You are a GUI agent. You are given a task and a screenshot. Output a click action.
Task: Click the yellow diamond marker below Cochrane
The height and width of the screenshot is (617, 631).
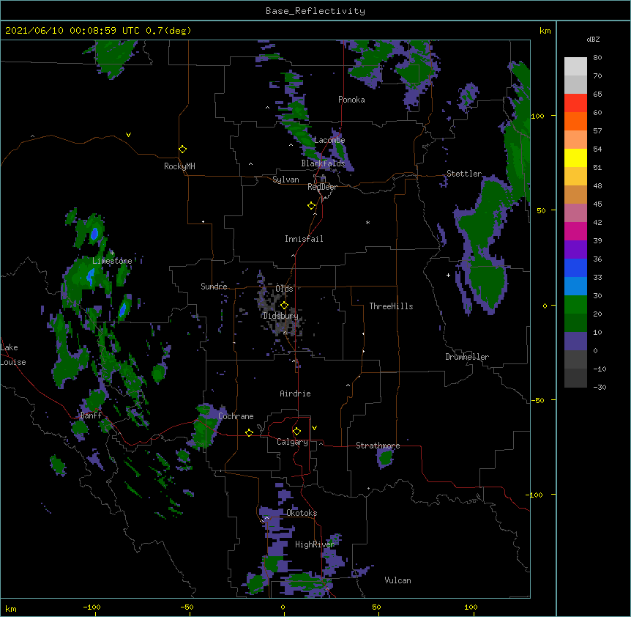249,432
